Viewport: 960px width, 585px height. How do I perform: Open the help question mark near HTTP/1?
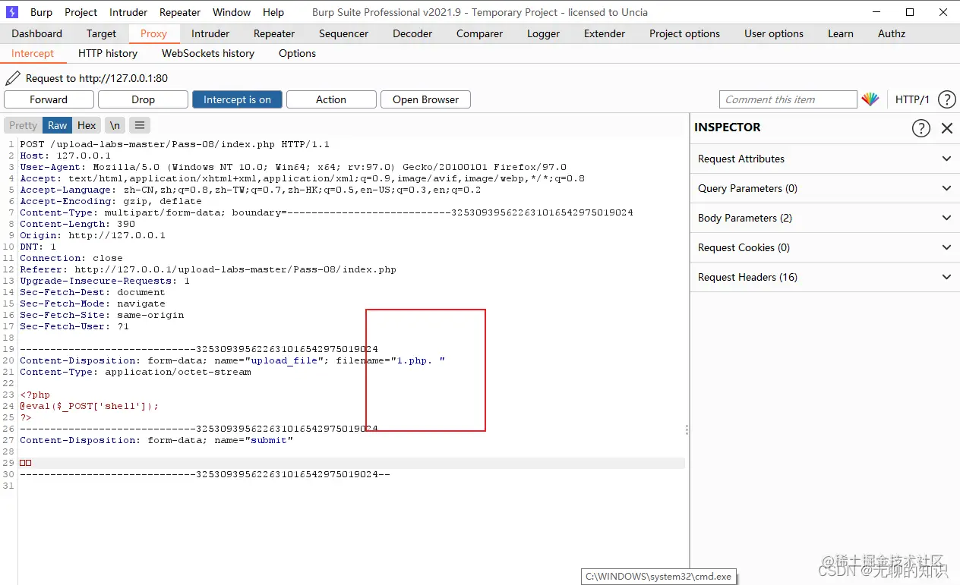[946, 99]
